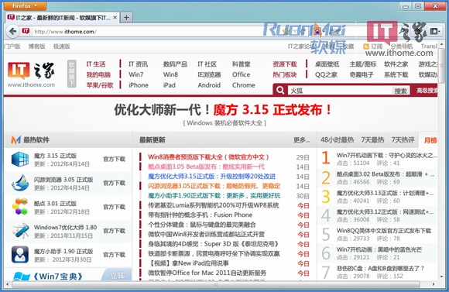Click the 闪游浏览器 3.05 icon

click(x=20, y=183)
